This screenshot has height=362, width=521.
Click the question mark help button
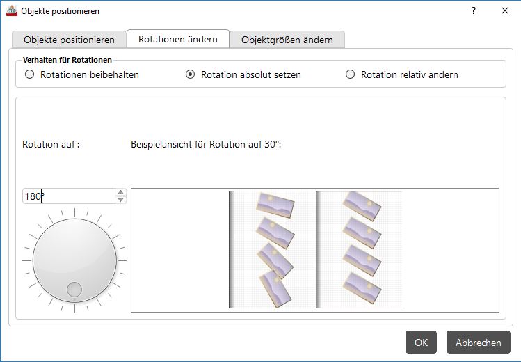point(474,11)
